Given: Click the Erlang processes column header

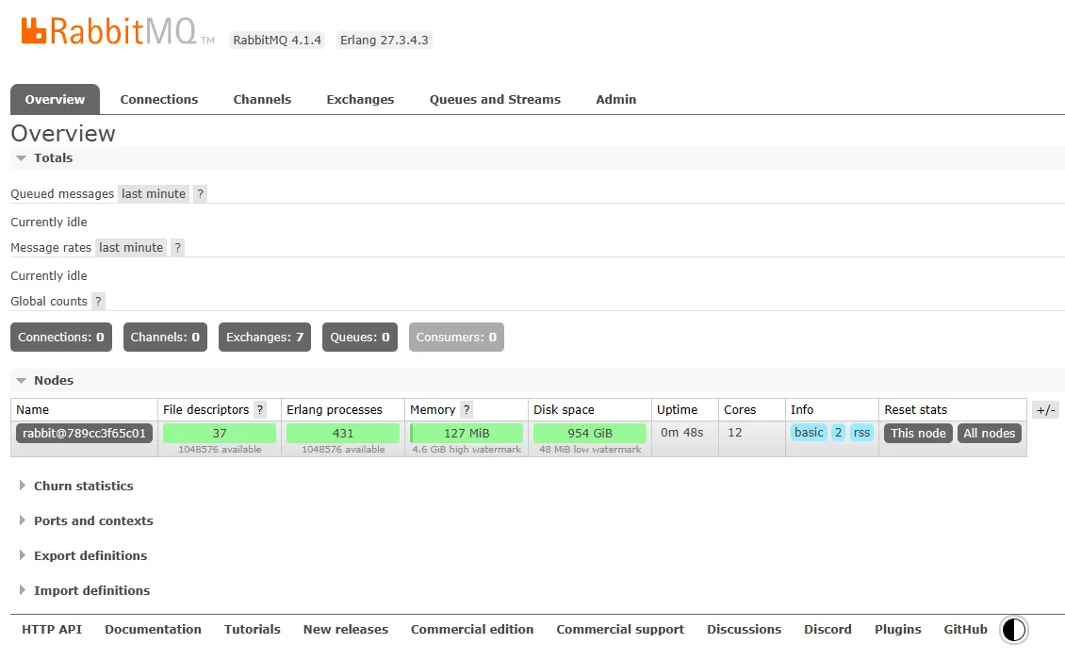Looking at the screenshot, I should coord(335,410).
